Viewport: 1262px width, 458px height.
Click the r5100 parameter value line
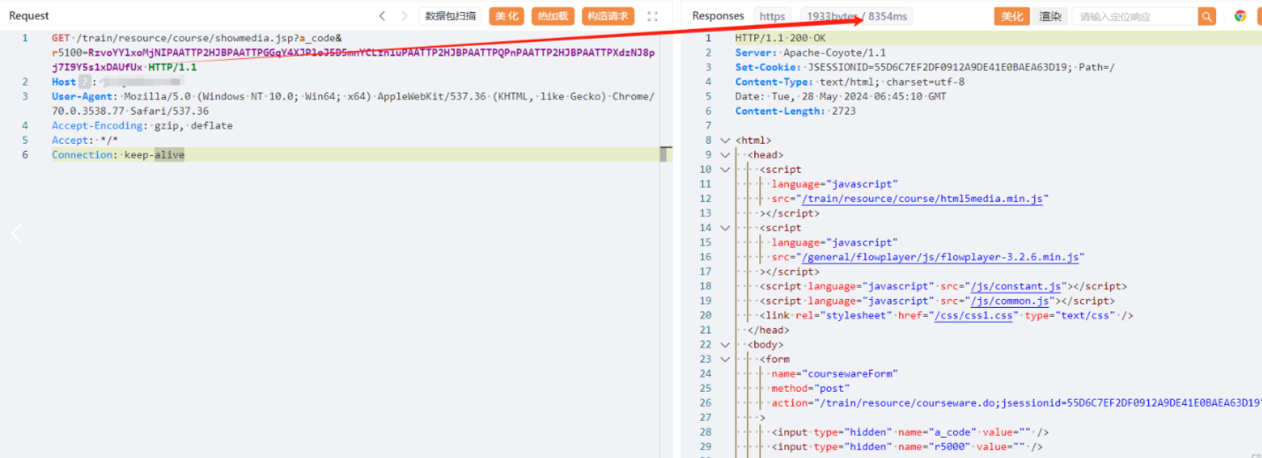click(353, 53)
